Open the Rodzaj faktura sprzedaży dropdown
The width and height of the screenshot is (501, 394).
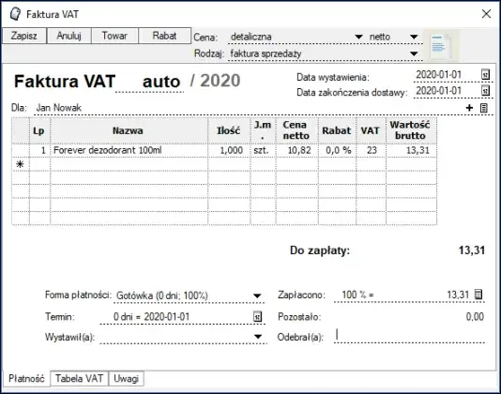click(x=414, y=53)
